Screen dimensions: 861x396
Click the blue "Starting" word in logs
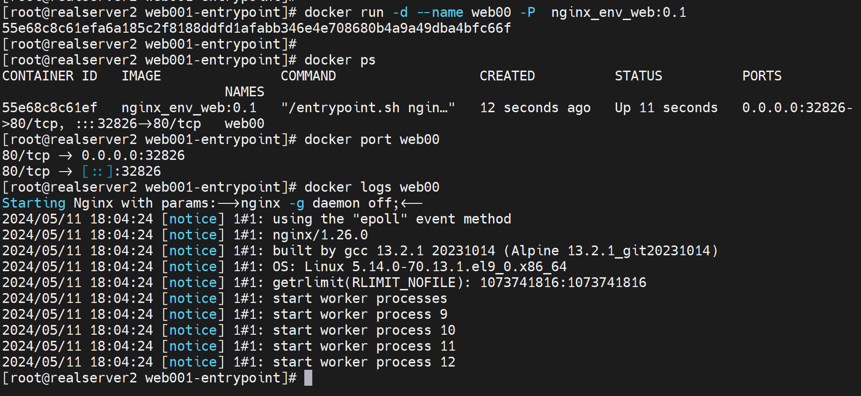click(x=34, y=203)
